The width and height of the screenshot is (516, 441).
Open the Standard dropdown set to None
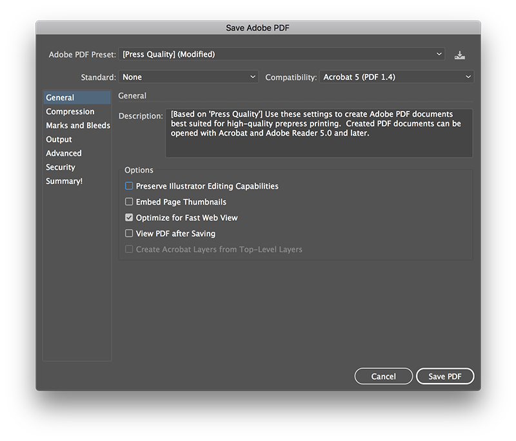tap(188, 77)
